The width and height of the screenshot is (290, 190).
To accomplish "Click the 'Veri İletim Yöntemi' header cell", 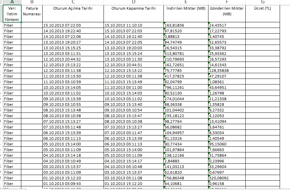I will tap(12, 14).
